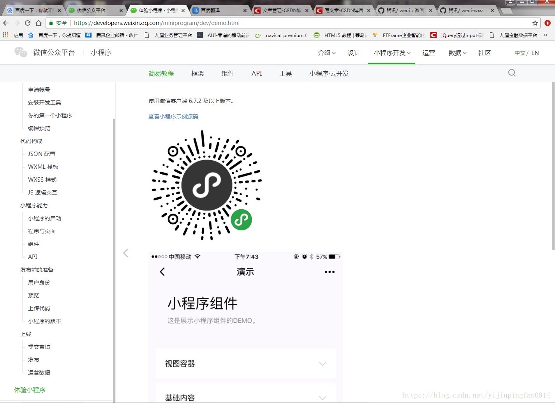Select 体验小程序 in the sidebar
Screen dimensions: 555x403
(30, 390)
